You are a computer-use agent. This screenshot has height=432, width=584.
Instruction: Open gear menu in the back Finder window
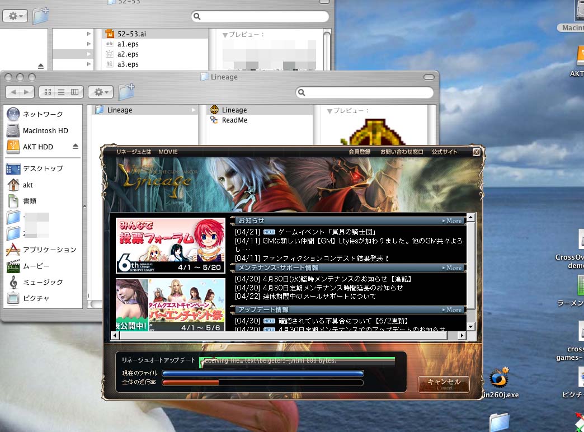tap(15, 16)
